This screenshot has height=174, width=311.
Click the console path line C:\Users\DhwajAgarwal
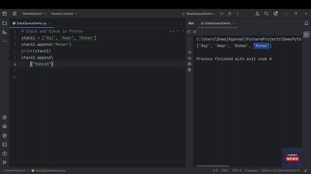pyautogui.click(x=249, y=39)
